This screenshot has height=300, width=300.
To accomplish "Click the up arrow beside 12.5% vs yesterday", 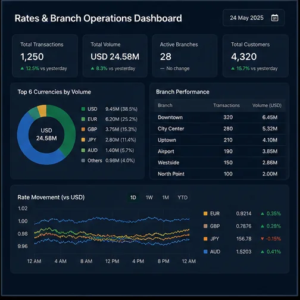I will pos(22,68).
